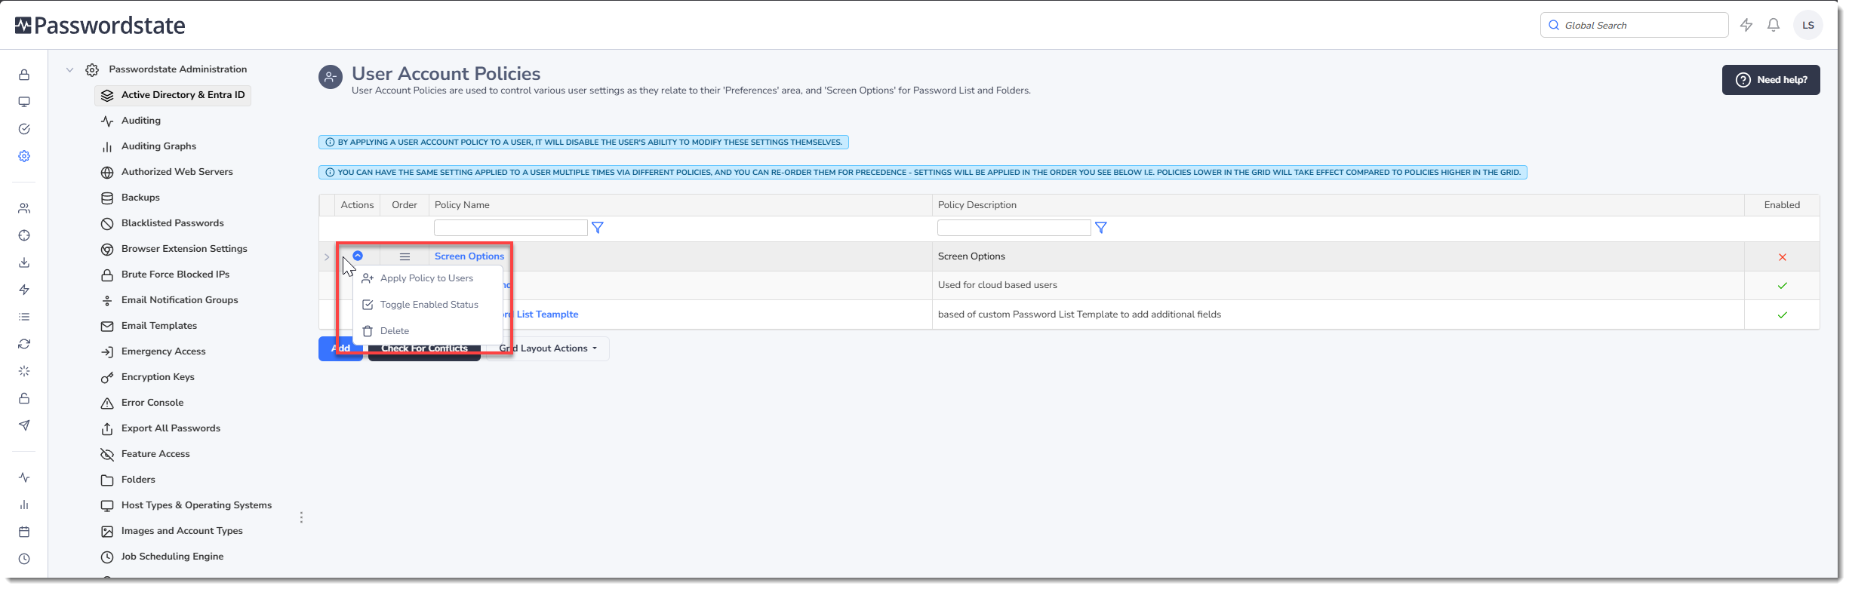Open Auditing in the administration tree

pos(141,121)
